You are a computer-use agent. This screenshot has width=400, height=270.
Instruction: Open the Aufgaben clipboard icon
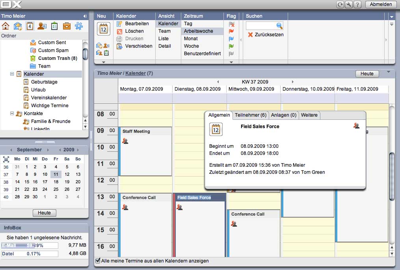pos(54,26)
